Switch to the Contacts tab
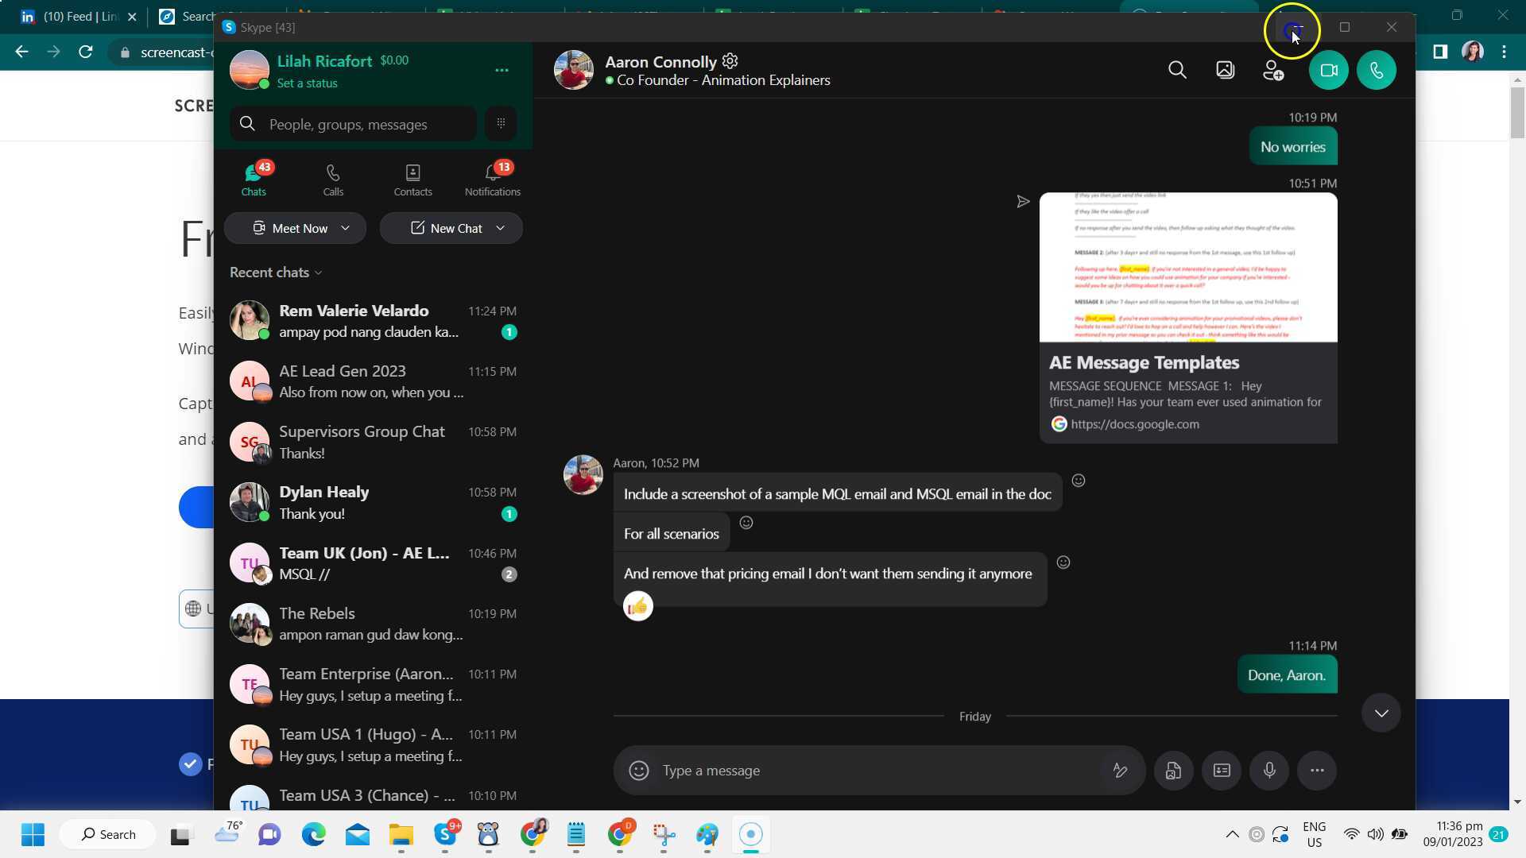 (x=412, y=179)
